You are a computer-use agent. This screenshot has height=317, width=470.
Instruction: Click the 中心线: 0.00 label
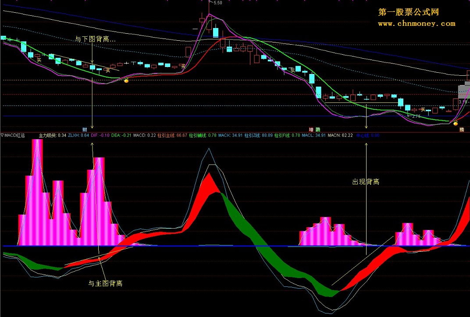[368, 135]
